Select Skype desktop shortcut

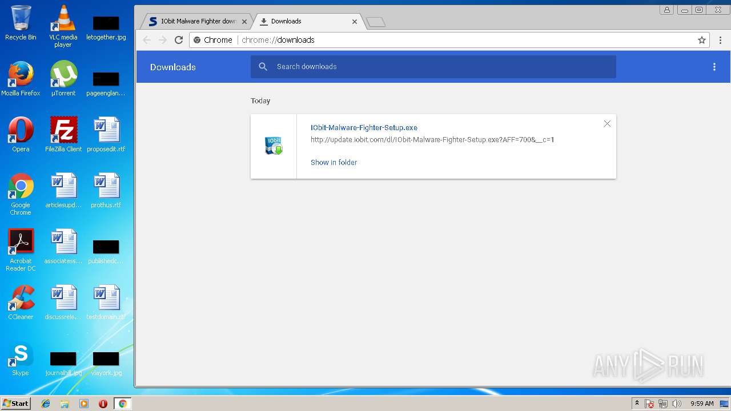[21, 358]
